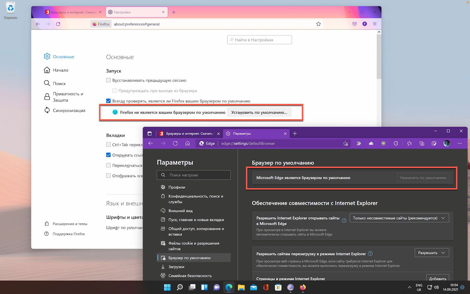Open 'Синхронизация' in Firefox settings
The image size is (470, 294).
click(x=65, y=110)
